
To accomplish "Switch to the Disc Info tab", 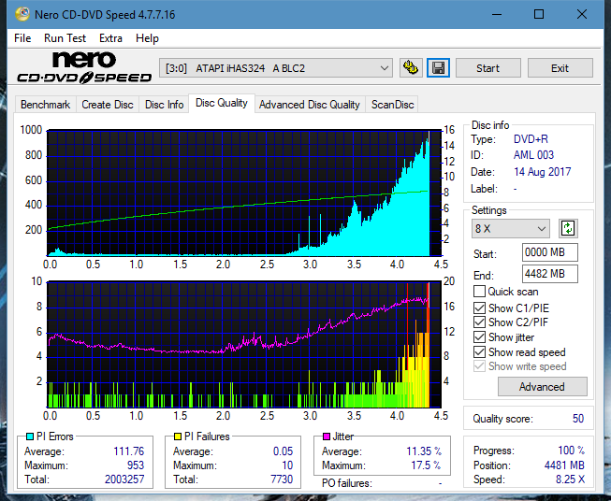I will [x=164, y=105].
